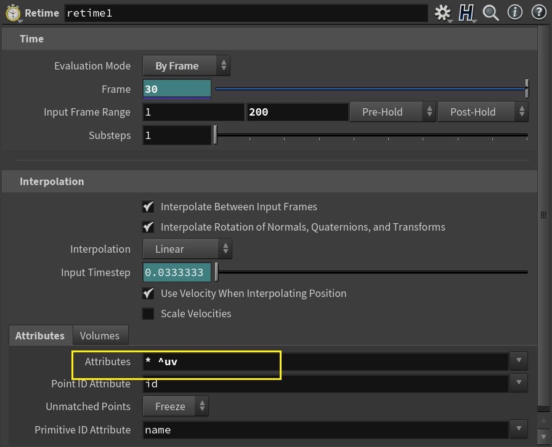Click the Unmatched Points label
Image resolution: width=552 pixels, height=447 pixels.
88,406
